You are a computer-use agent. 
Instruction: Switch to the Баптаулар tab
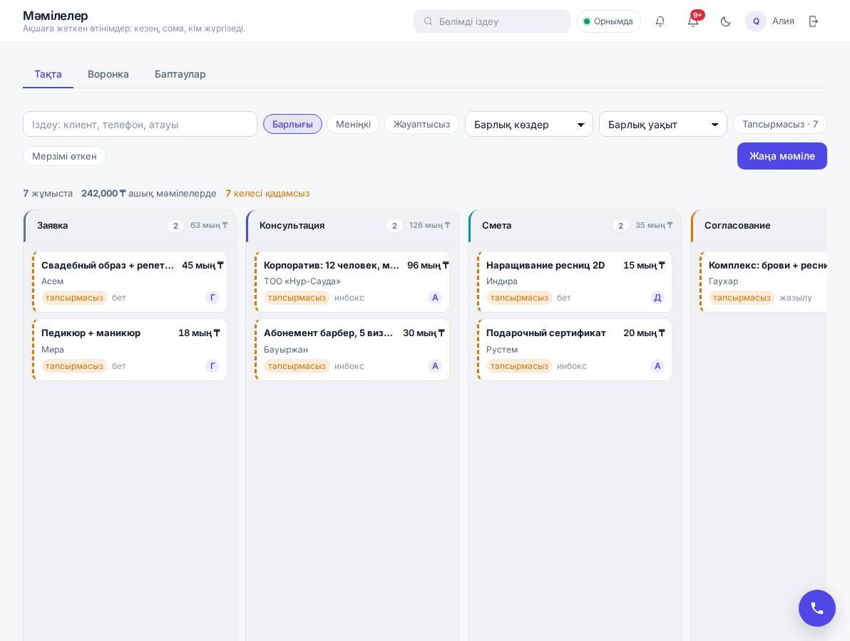point(180,74)
